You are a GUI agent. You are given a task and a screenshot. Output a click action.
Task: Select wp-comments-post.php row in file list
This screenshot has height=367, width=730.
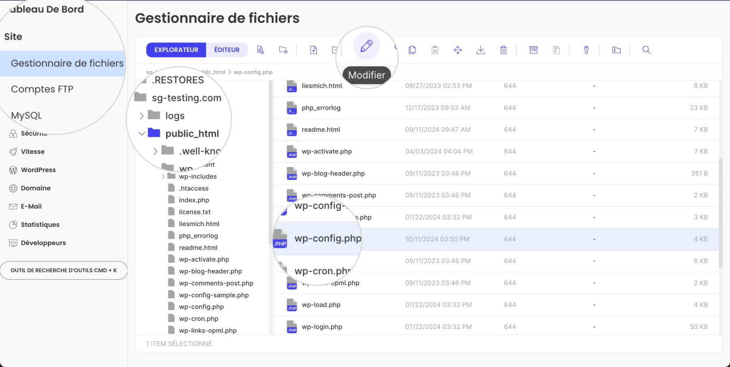click(x=496, y=195)
